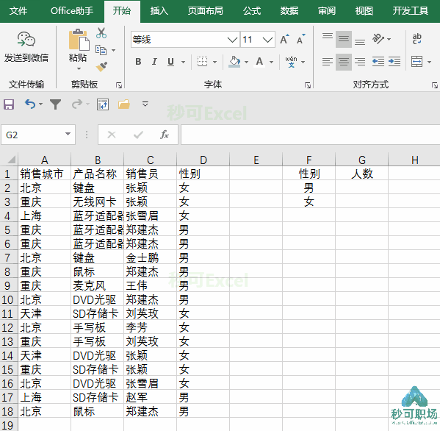The height and width of the screenshot is (431, 440).
Task: Click the Name Box showing G2
Action: (38, 135)
